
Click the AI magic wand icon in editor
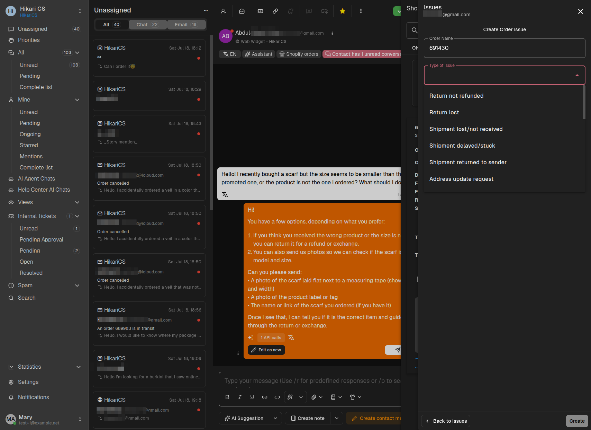coord(290,397)
